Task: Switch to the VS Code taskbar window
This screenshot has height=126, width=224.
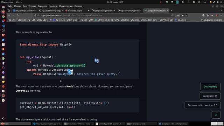Action: coord(47,124)
